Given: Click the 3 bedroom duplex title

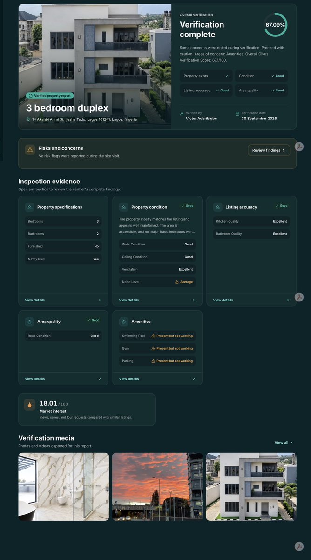Looking at the screenshot, I should [67, 108].
